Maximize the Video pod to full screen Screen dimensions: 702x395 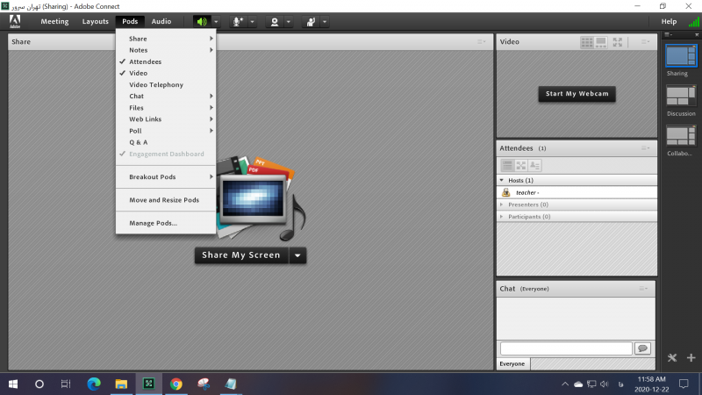pyautogui.click(x=618, y=41)
